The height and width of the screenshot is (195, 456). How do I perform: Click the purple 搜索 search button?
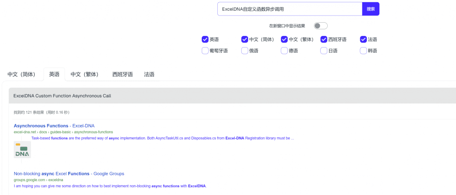pyautogui.click(x=370, y=9)
